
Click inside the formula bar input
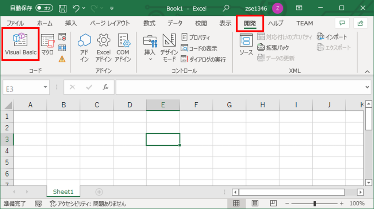(240, 87)
